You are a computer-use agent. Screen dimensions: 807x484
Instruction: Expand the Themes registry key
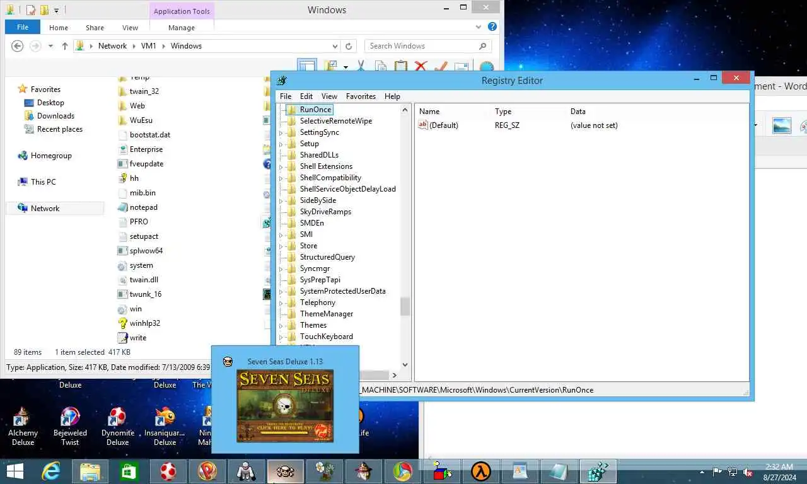click(x=281, y=325)
